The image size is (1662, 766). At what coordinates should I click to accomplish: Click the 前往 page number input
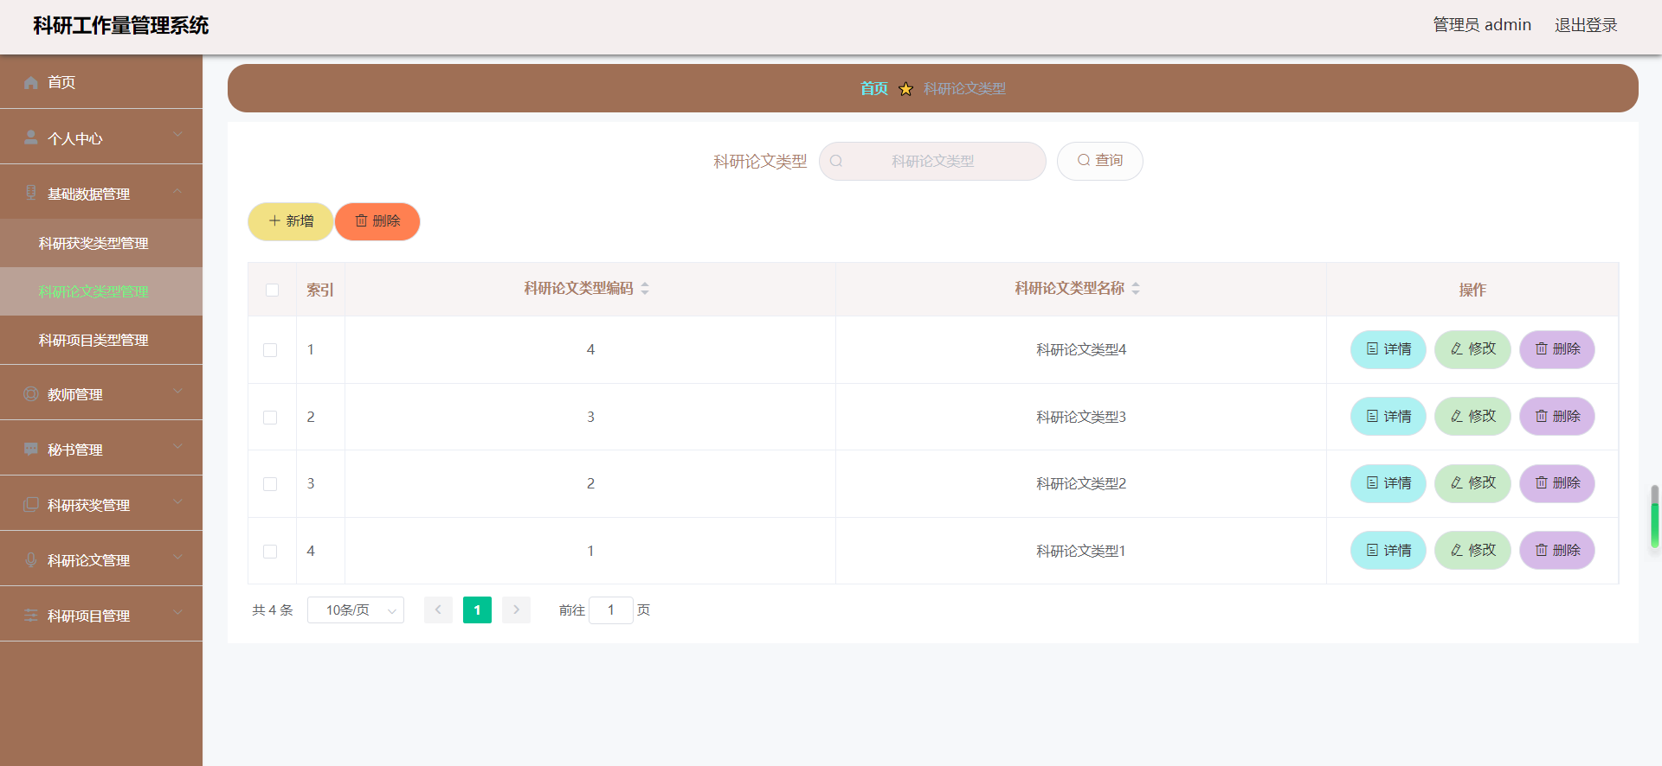[611, 610]
